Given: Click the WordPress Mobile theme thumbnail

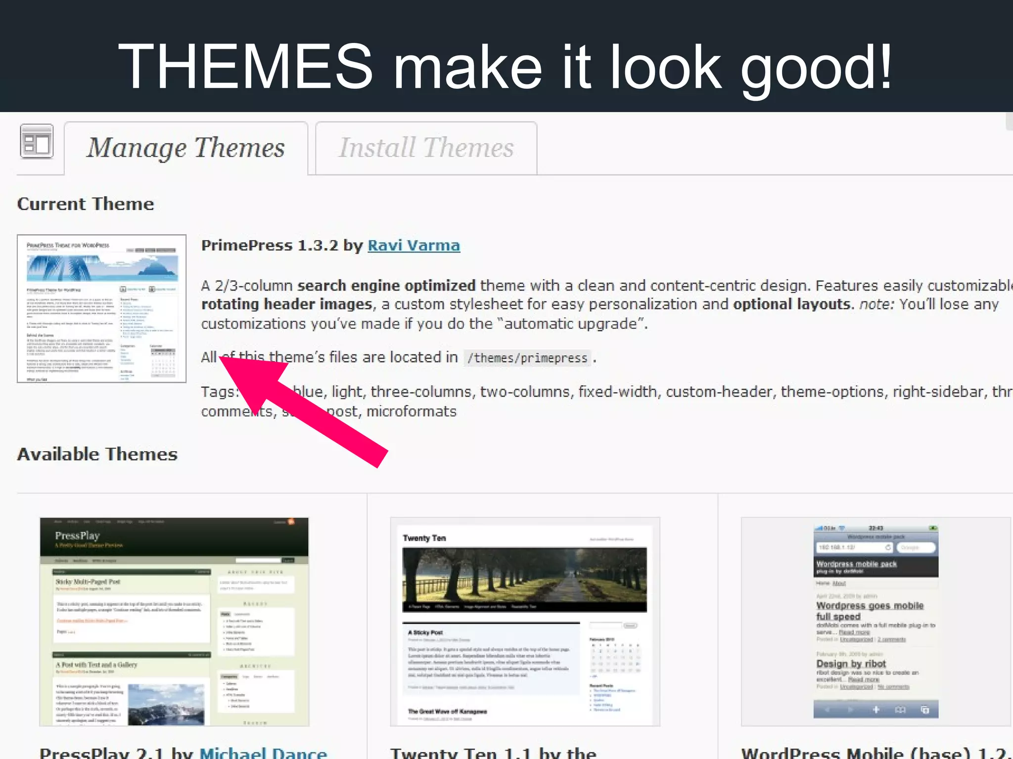Looking at the screenshot, I should click(875, 622).
